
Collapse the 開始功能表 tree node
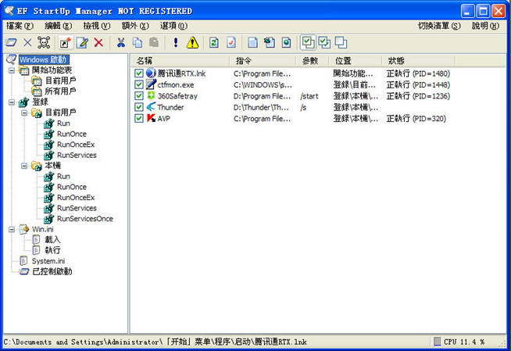[x=12, y=70]
